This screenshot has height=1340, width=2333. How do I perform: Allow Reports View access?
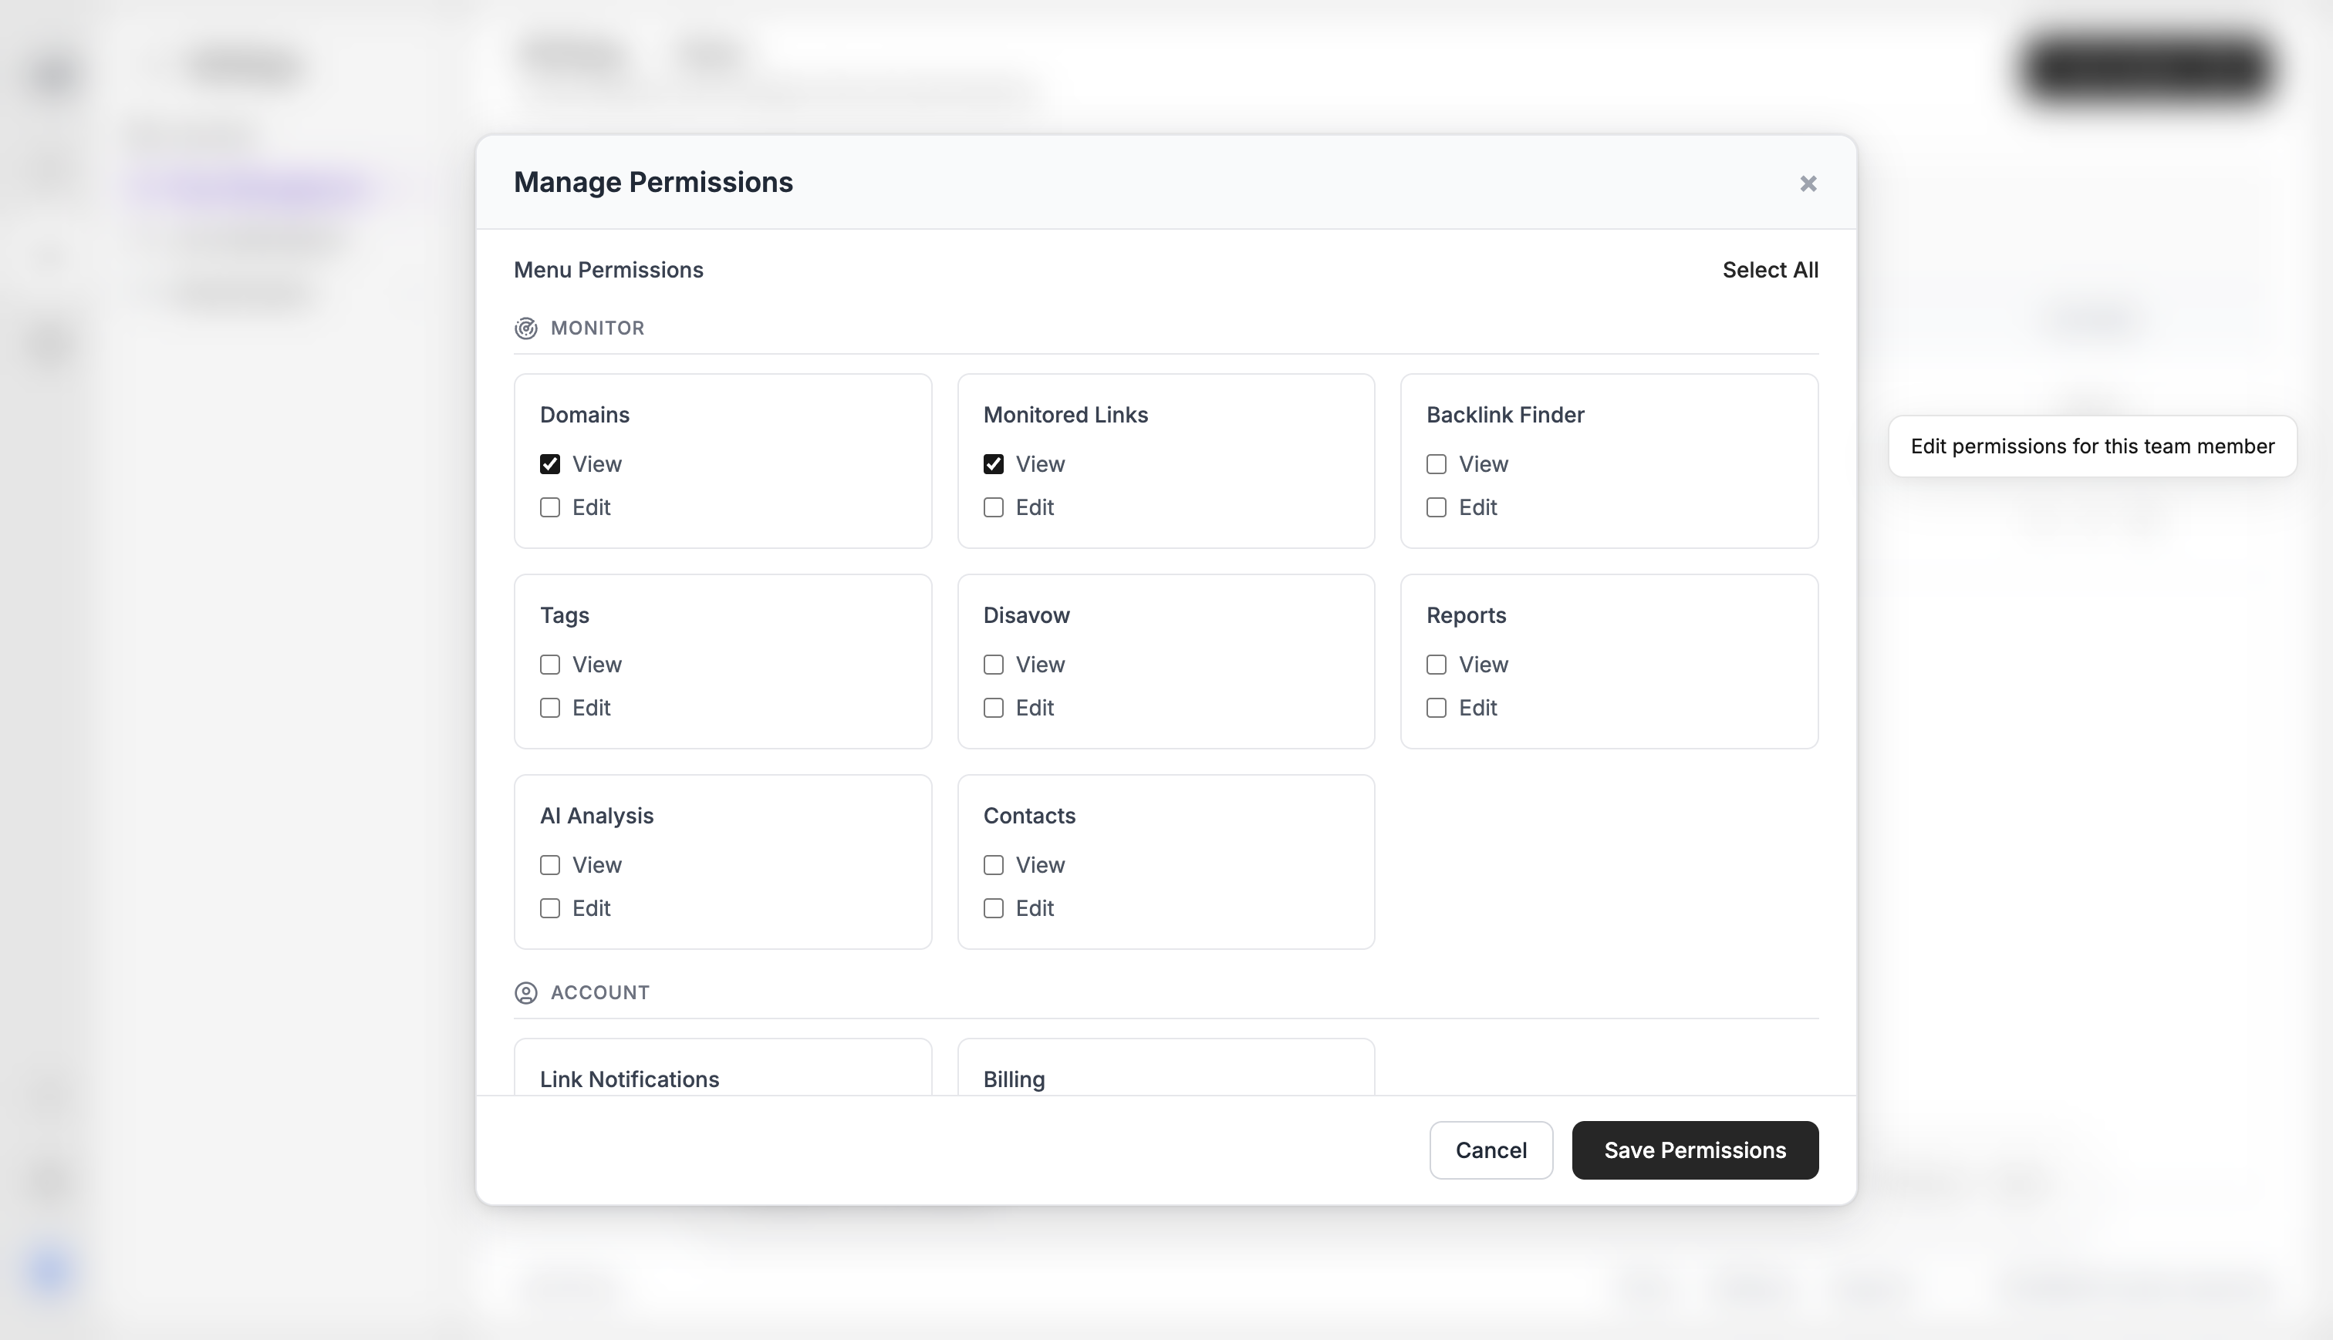pyautogui.click(x=1437, y=665)
